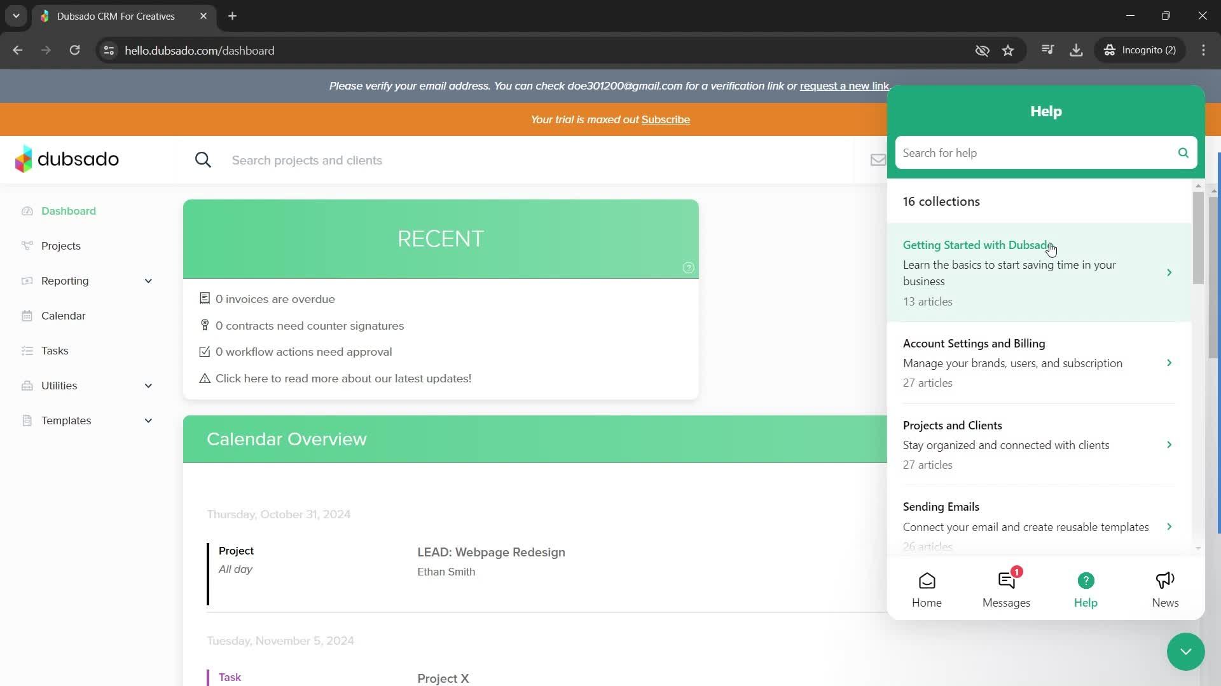Click the help panel vertical scrollbar
Screen dimensions: 1221x686
point(1198,238)
